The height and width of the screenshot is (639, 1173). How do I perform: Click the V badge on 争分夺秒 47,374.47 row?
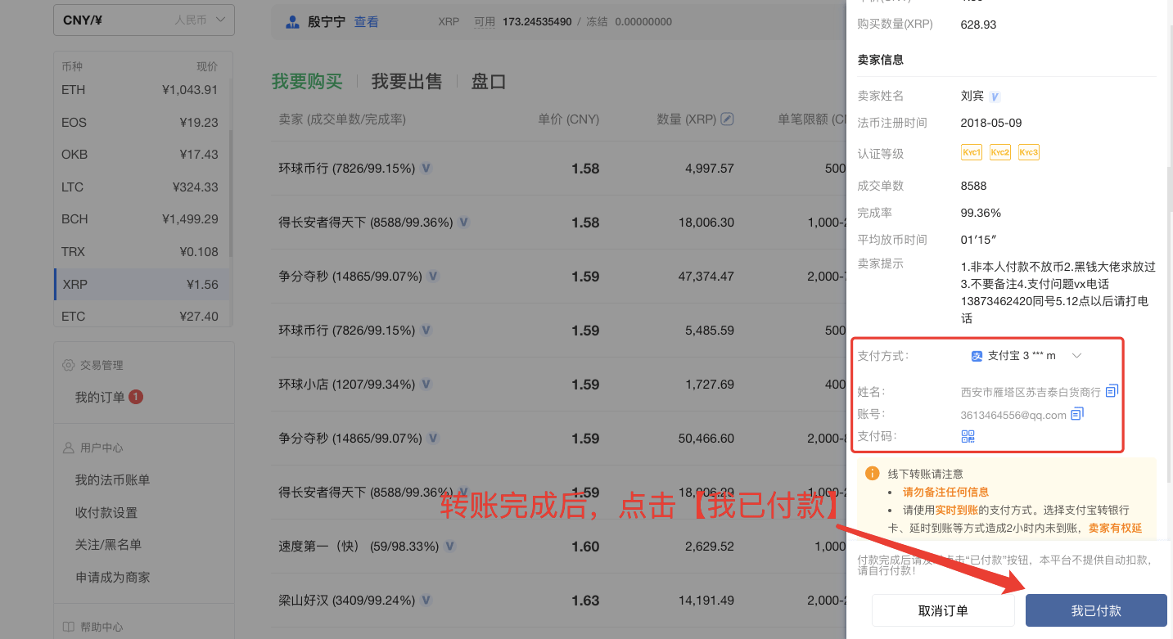click(x=433, y=276)
